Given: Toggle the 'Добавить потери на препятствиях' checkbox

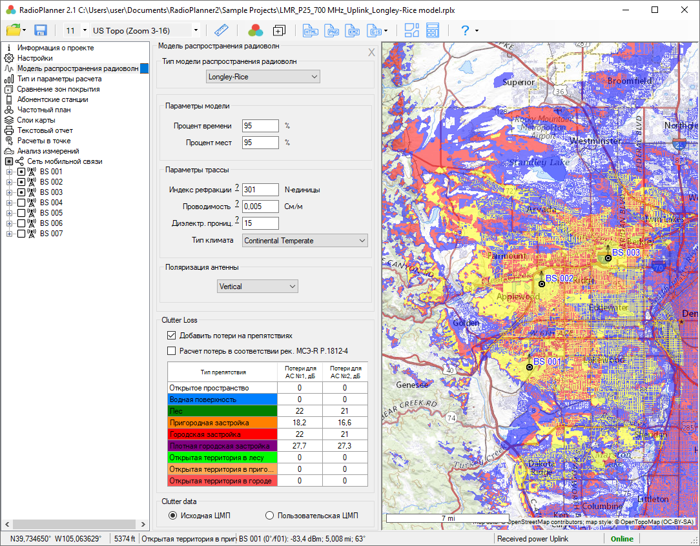Looking at the screenshot, I should click(x=172, y=336).
